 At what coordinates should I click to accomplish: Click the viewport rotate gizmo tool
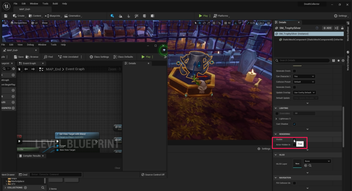(204, 23)
